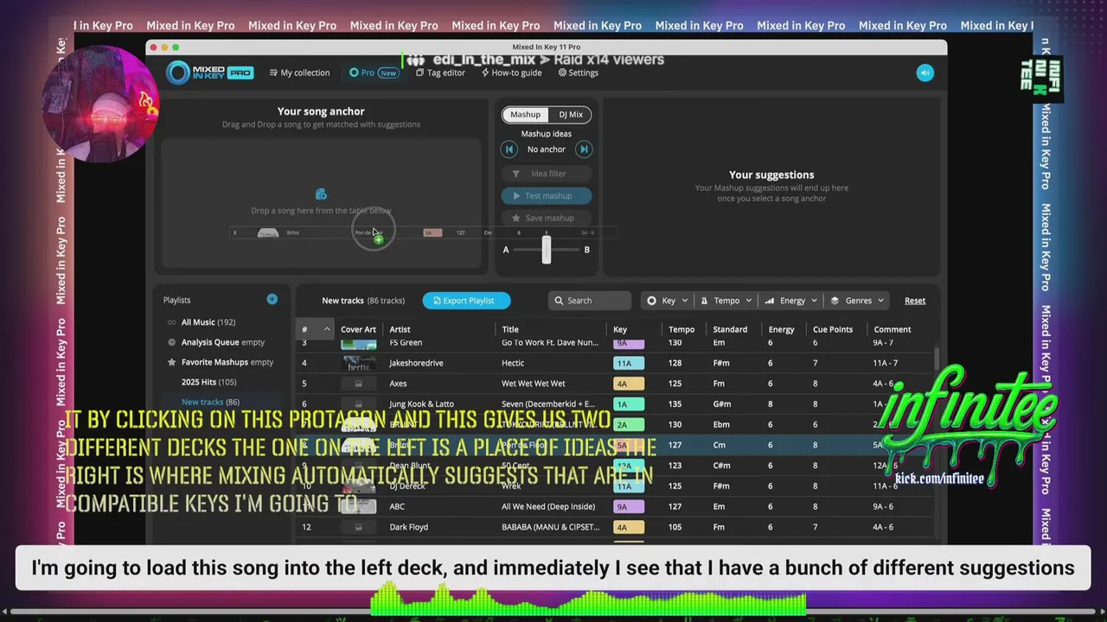Click the Export Playlist button
Screen dimensions: 1107x622
pyautogui.click(x=466, y=301)
